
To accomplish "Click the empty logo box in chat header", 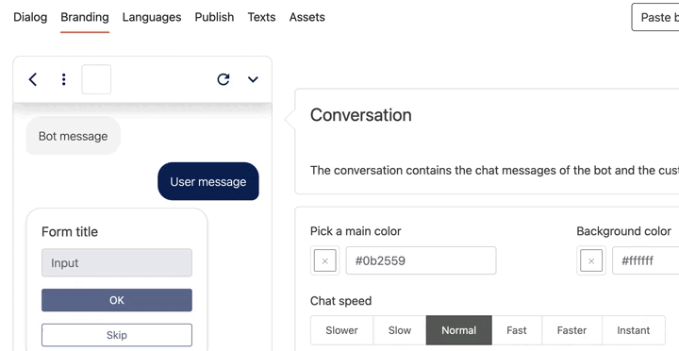I will coord(96,79).
